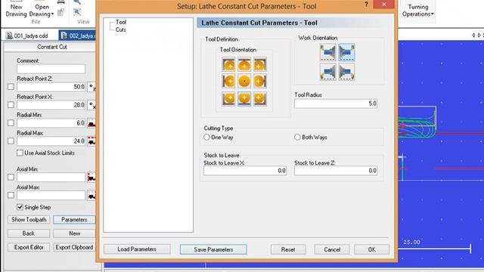Click the Comment input field
484x272 pixels.
(51, 69)
